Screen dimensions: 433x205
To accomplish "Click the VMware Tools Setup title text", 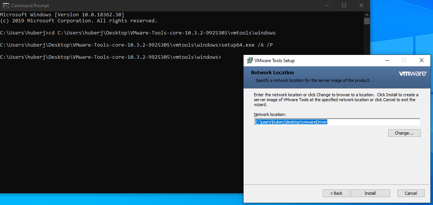I will [275, 61].
